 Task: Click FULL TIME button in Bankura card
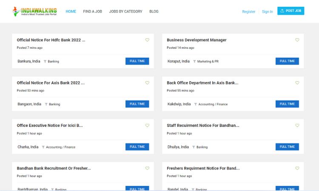(137, 61)
